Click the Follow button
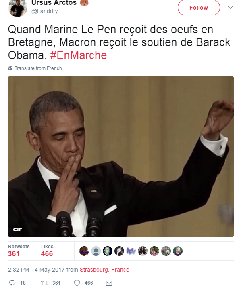 199,8
